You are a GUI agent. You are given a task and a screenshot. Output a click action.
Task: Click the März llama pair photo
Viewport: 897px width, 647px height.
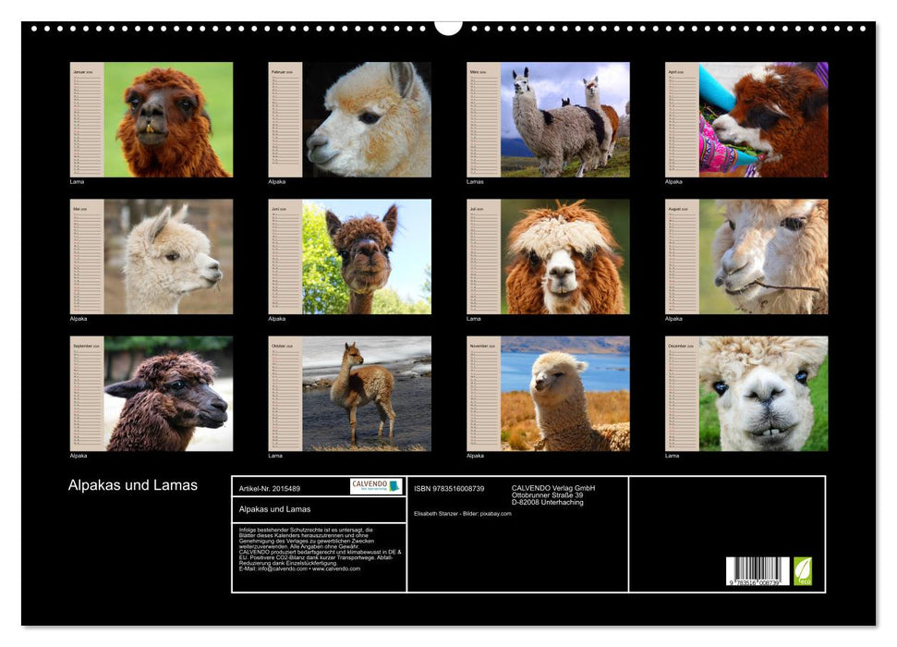(564, 120)
